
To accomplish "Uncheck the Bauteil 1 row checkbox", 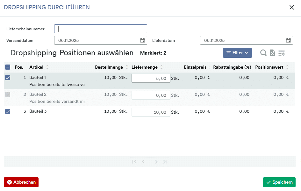I will click(8, 78).
